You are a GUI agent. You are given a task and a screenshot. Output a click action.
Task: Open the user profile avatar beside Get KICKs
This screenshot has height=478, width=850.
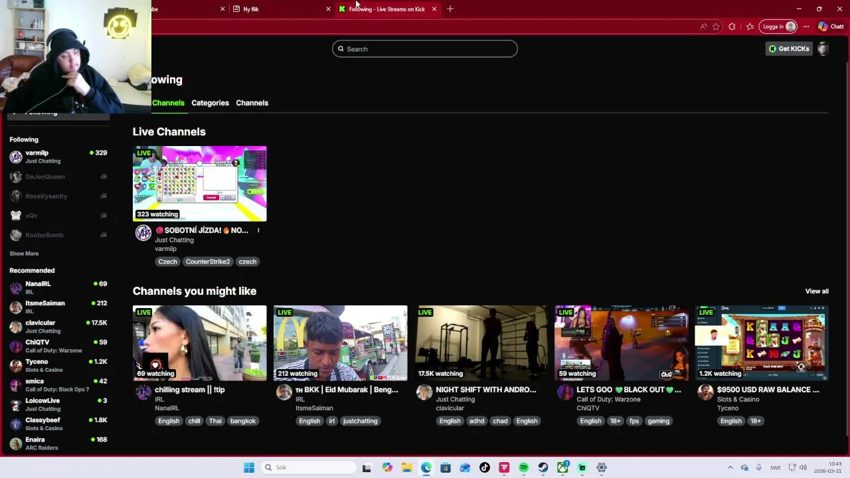(823, 48)
